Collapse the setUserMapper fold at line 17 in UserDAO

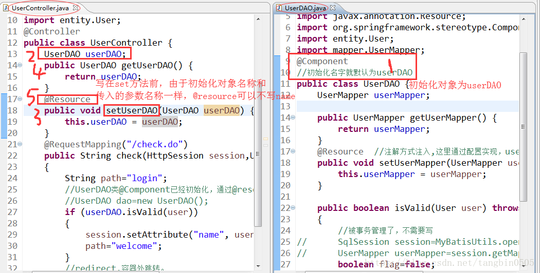pyautogui.click(x=293, y=151)
